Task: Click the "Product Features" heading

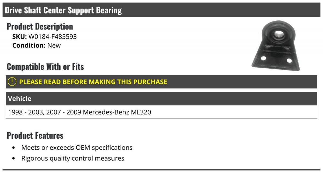Action: tap(35, 135)
